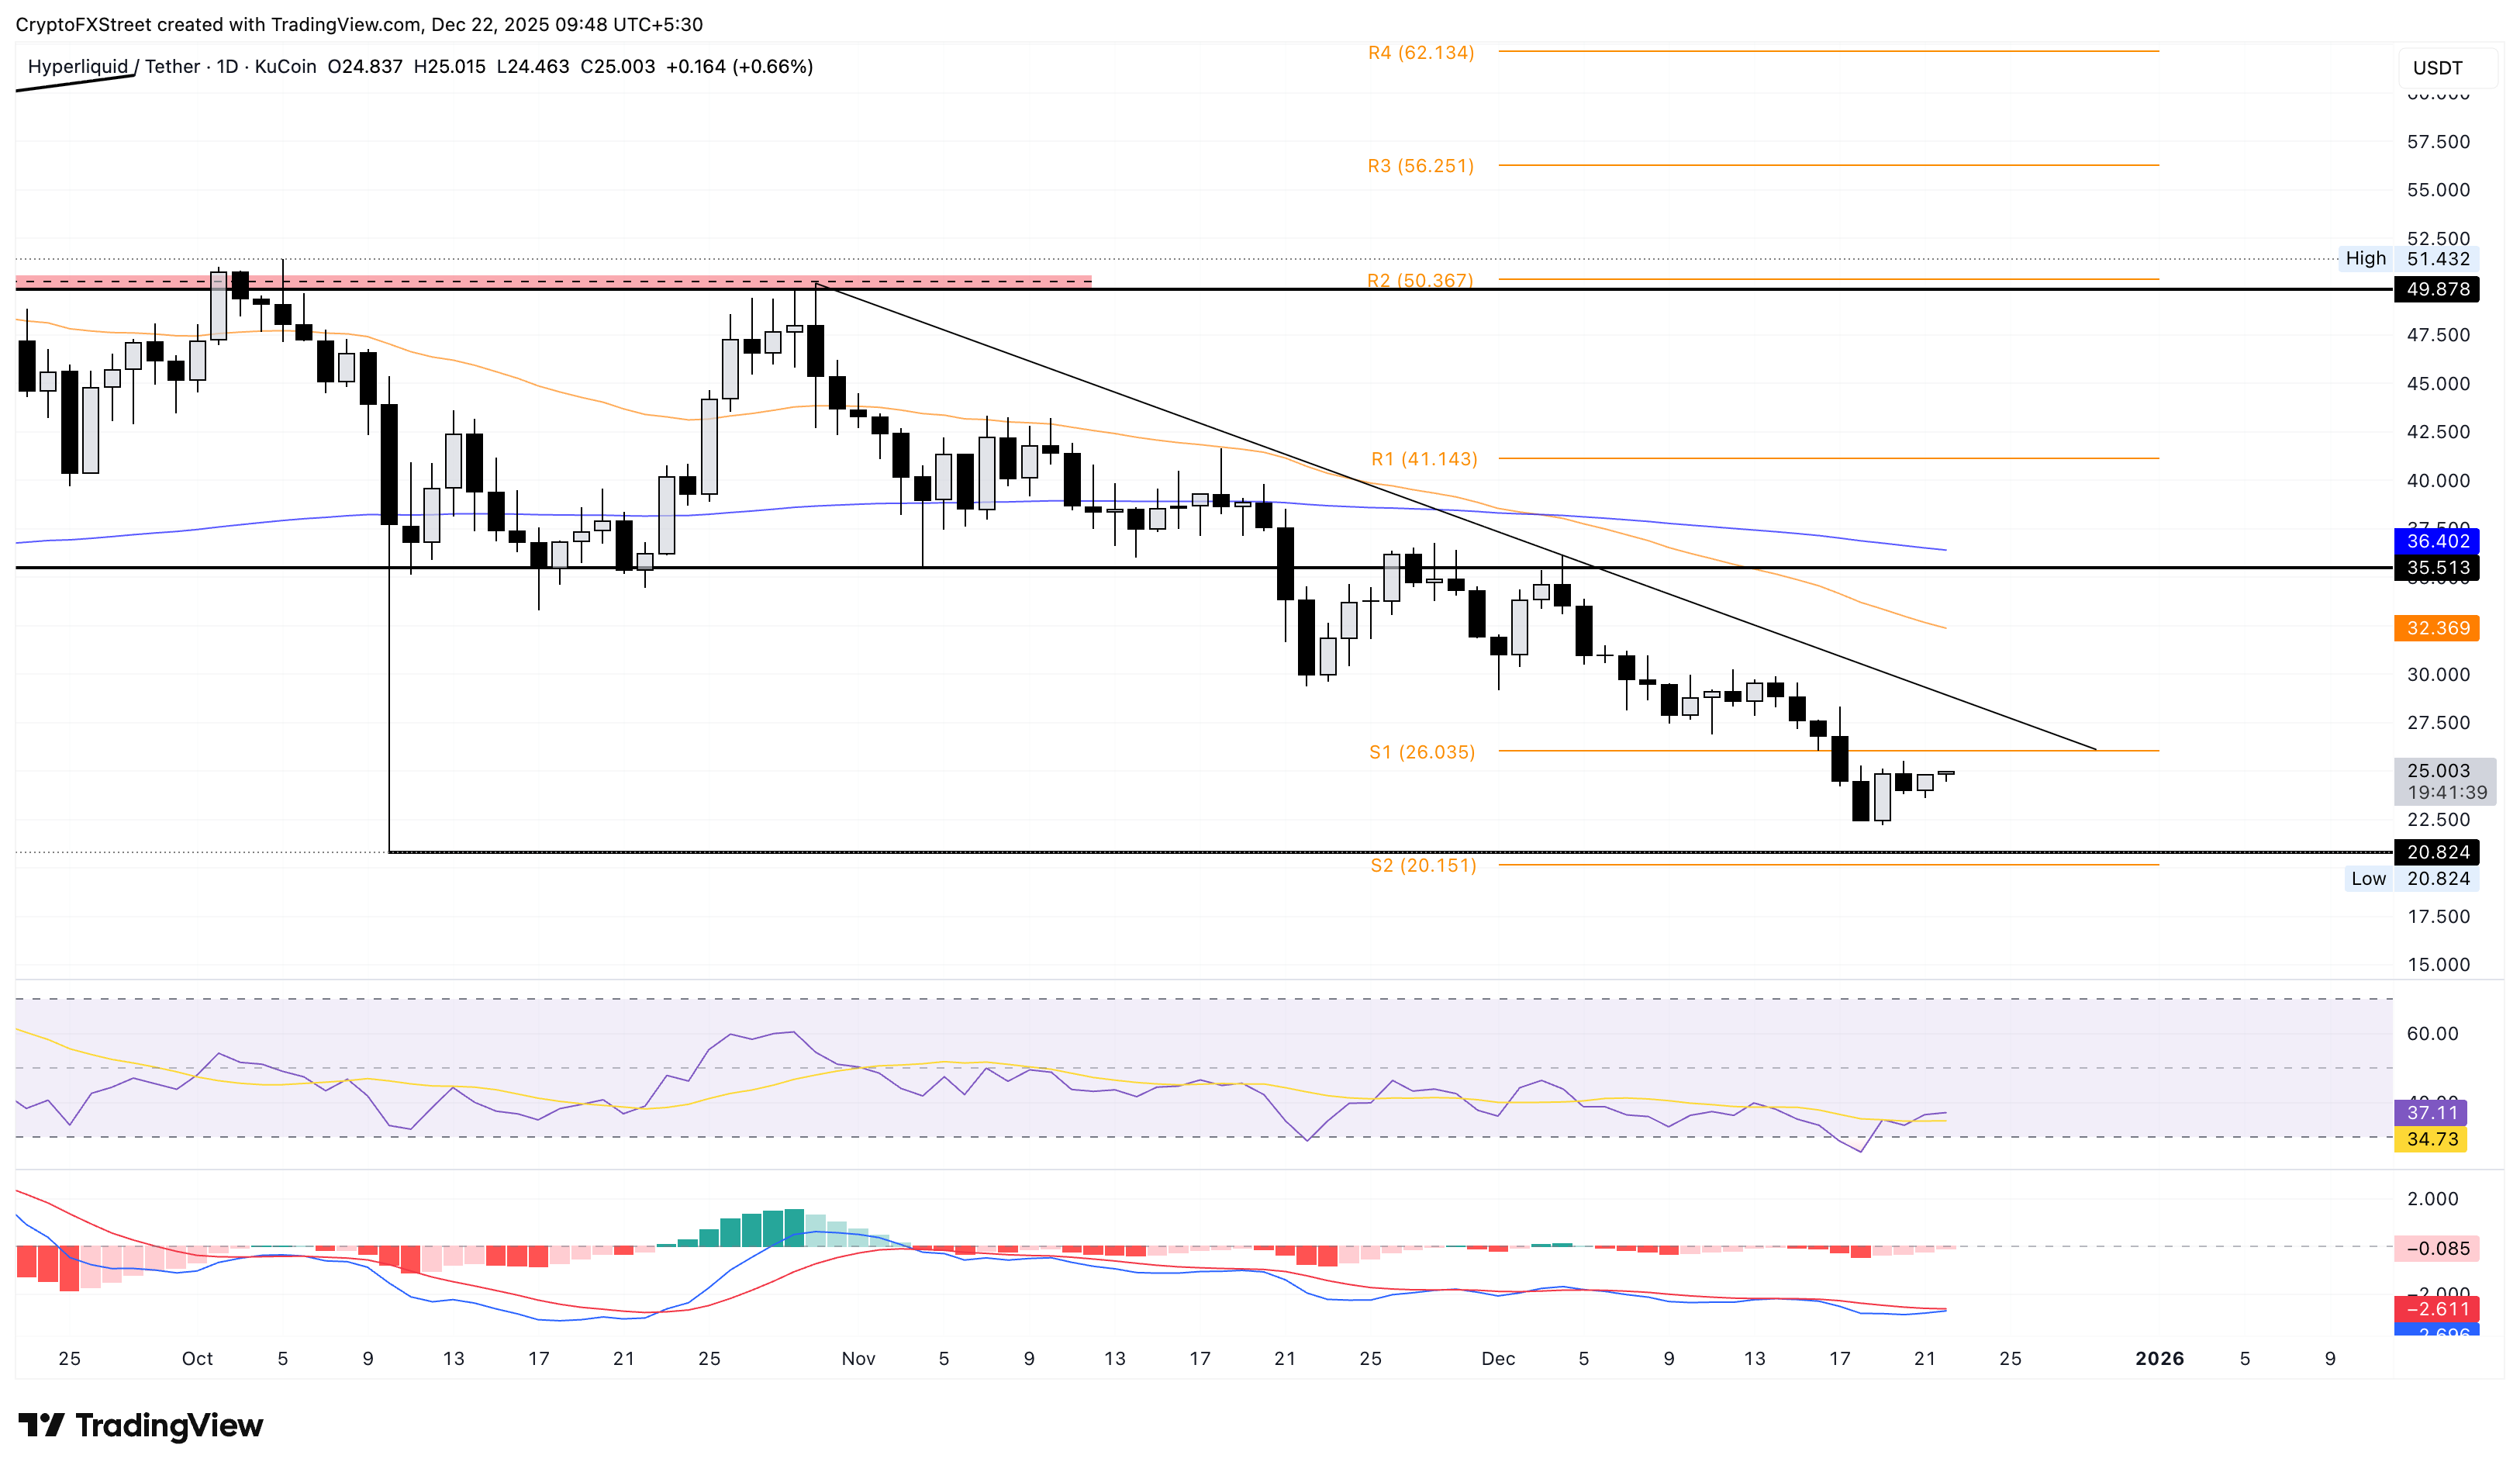
Task: Click the 49.878 resistance price label
Action: [2440, 290]
